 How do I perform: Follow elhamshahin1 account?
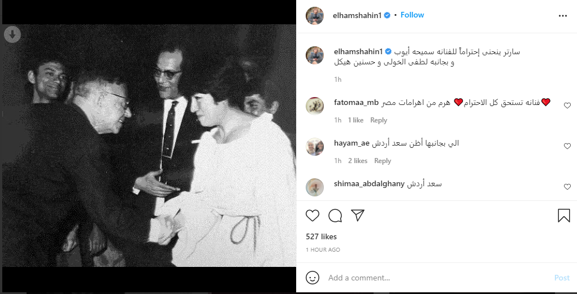tap(412, 15)
